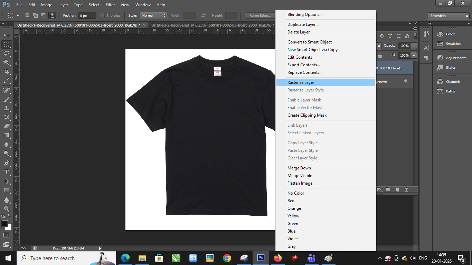Expand the Opacity slider dropdown arrow
The width and height of the screenshot is (472, 265).
pos(414,46)
